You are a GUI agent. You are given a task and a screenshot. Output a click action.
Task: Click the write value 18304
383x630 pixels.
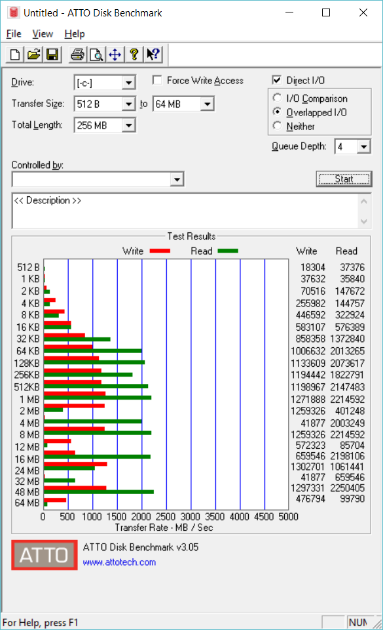(313, 267)
